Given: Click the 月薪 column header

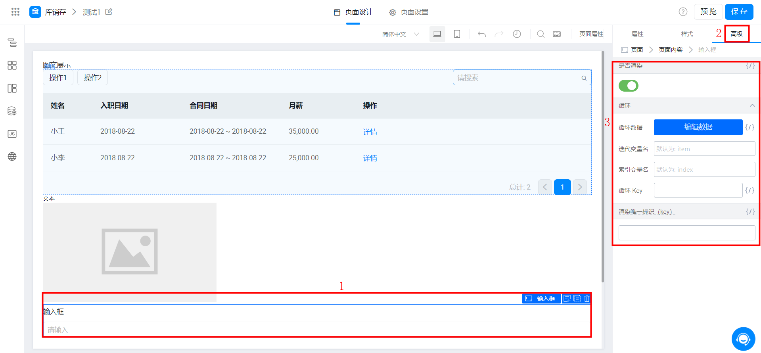Looking at the screenshot, I should 296,106.
